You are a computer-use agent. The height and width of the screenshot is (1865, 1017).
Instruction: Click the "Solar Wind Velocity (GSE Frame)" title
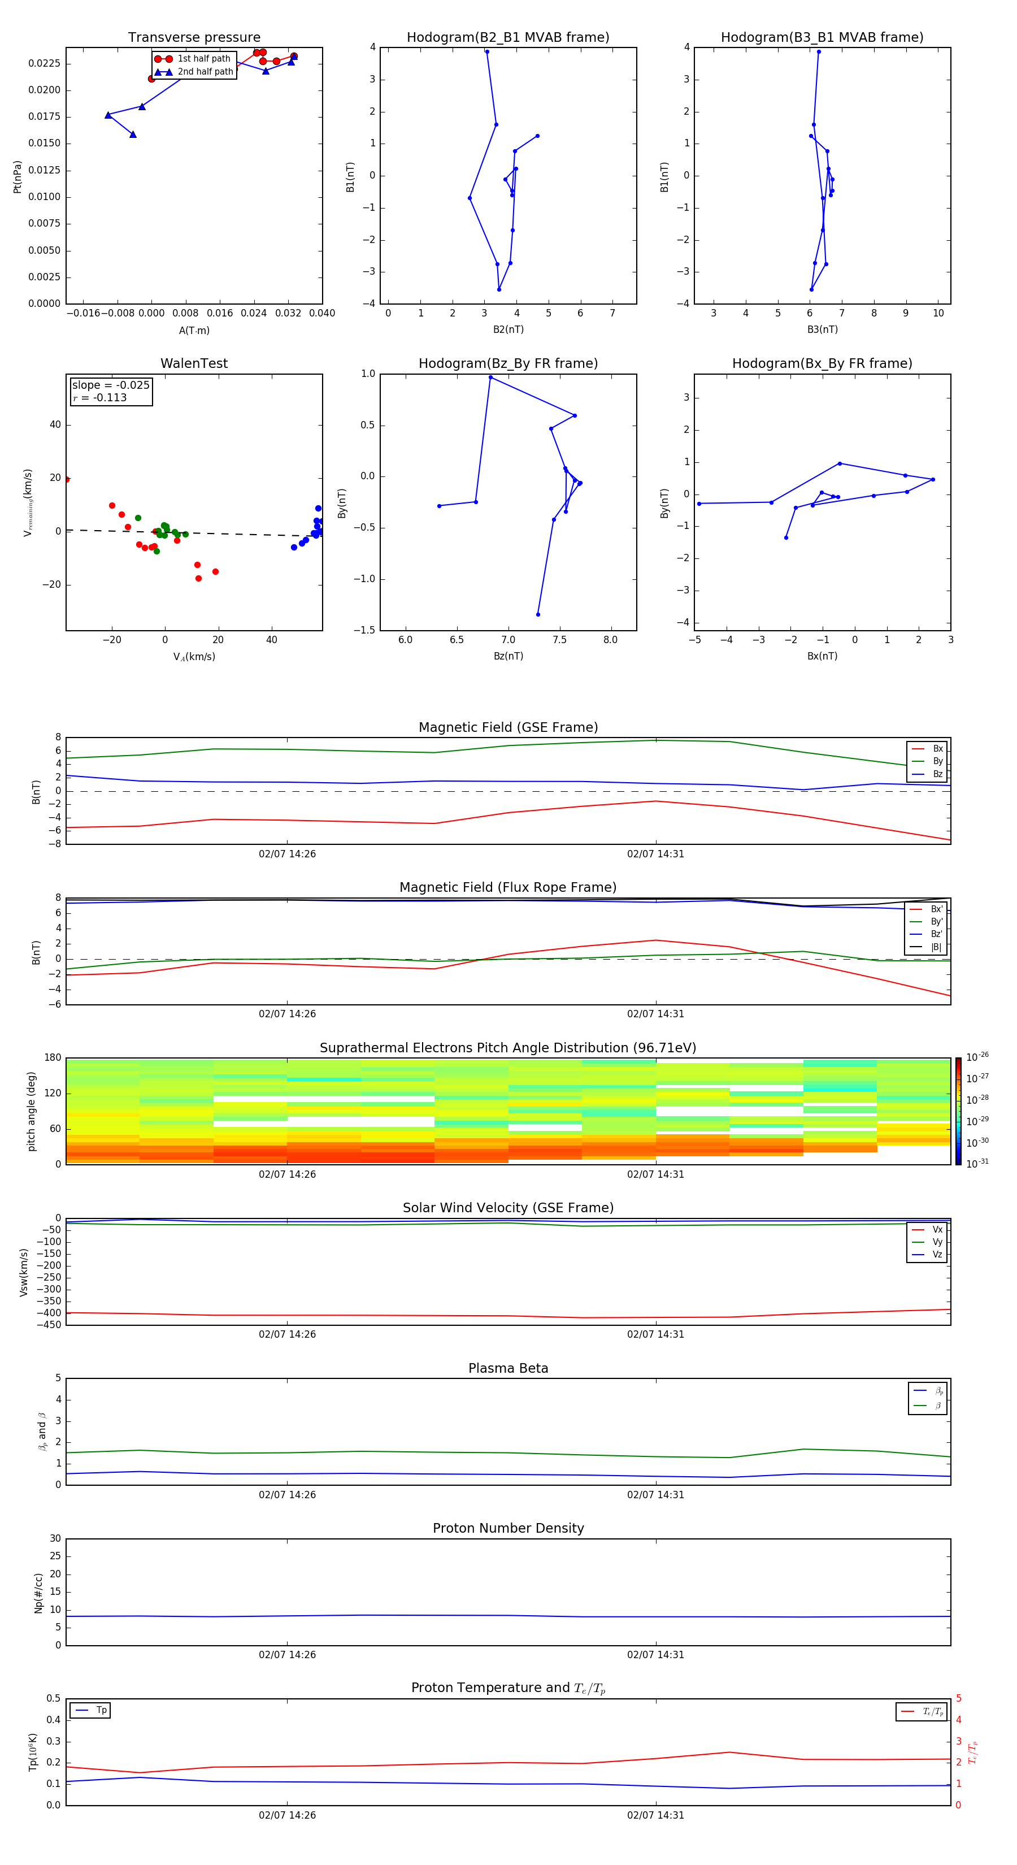508,1208
